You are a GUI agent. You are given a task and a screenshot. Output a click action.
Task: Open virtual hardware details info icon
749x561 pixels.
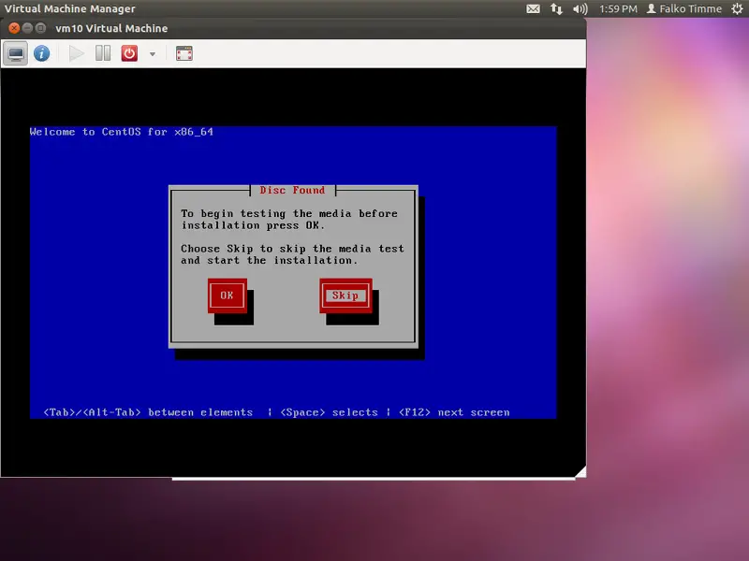[x=41, y=53]
